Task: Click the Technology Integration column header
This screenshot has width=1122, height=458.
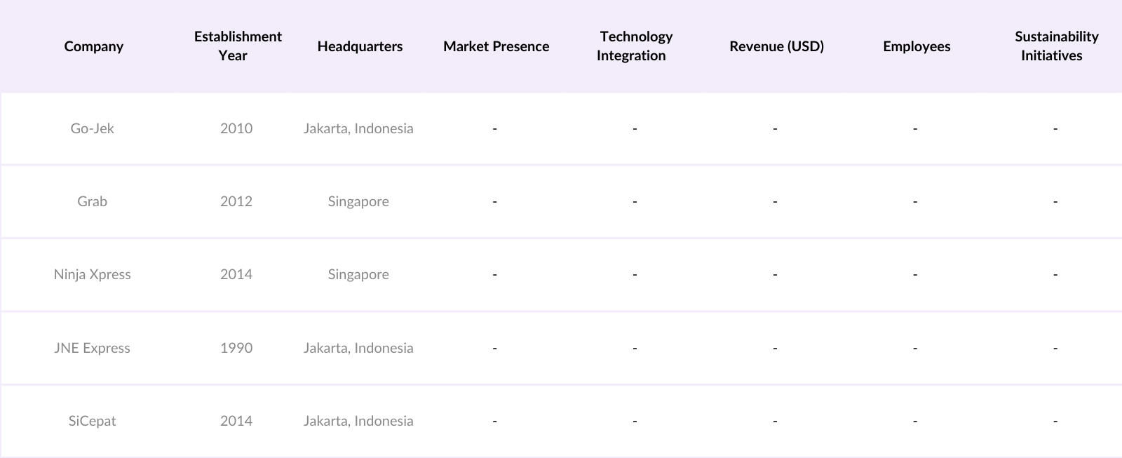Action: point(635,46)
